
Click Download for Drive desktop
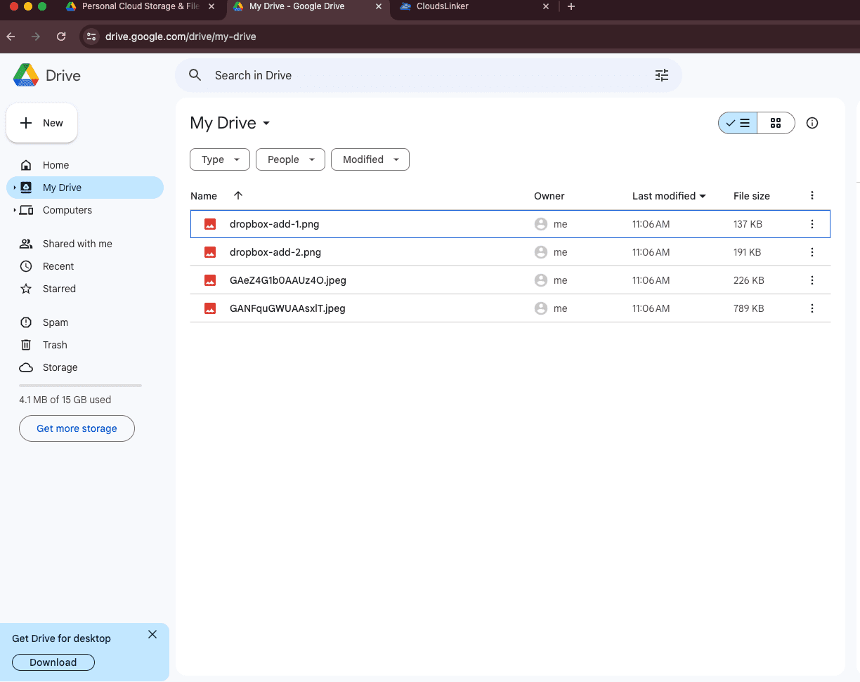coord(53,662)
